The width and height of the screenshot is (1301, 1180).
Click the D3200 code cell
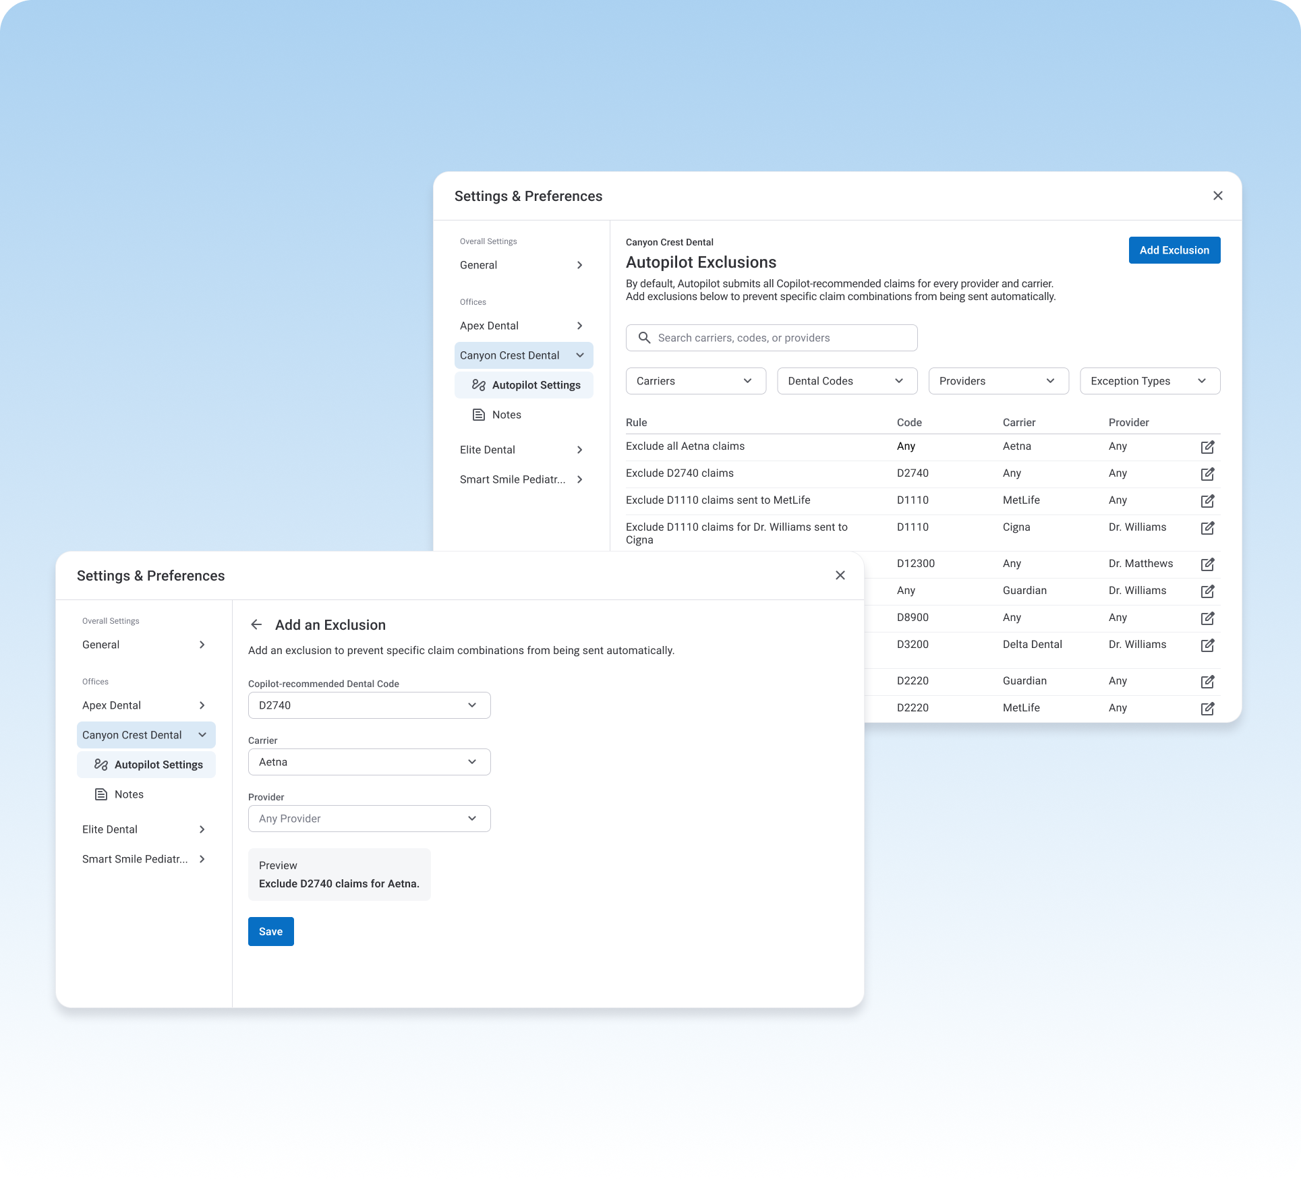pos(913,645)
